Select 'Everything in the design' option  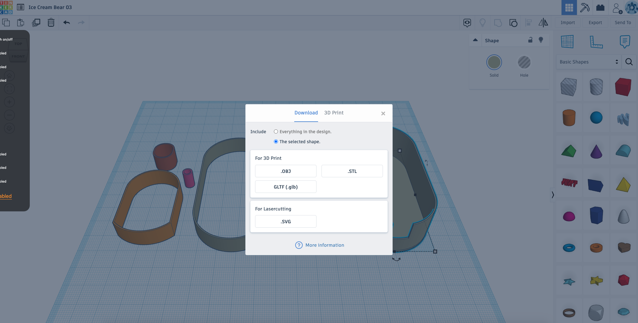[276, 131]
